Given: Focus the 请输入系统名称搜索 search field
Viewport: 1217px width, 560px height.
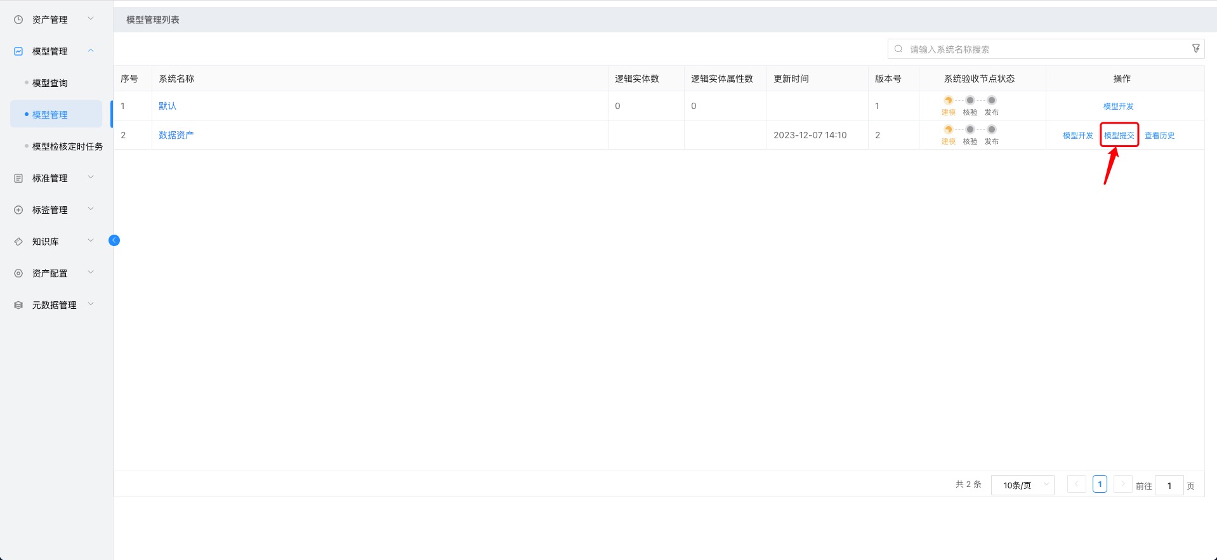Looking at the screenshot, I should pos(1046,49).
